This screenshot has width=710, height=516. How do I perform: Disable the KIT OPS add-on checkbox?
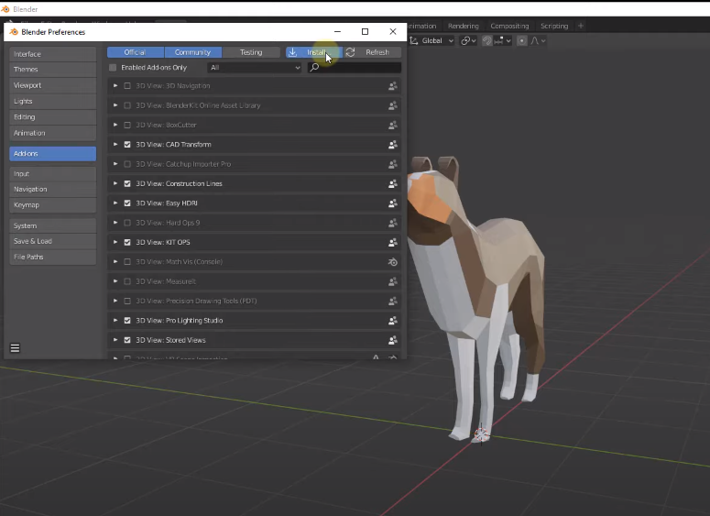[127, 242]
